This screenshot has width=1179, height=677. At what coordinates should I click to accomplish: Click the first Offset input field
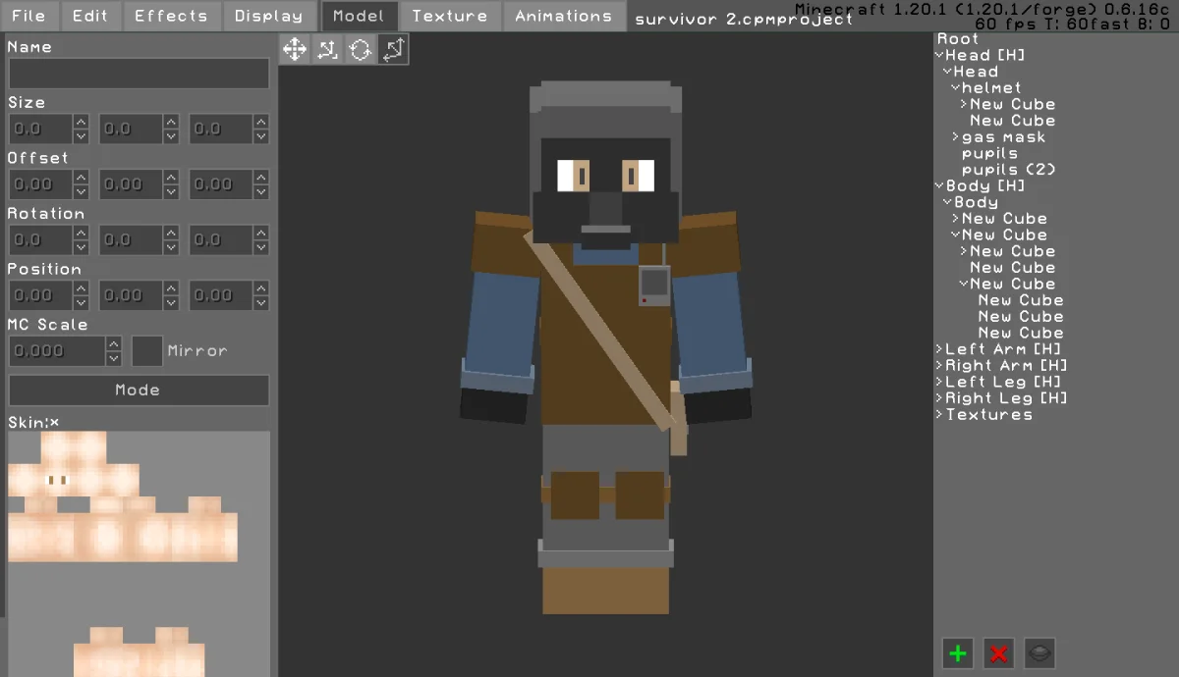click(x=40, y=184)
